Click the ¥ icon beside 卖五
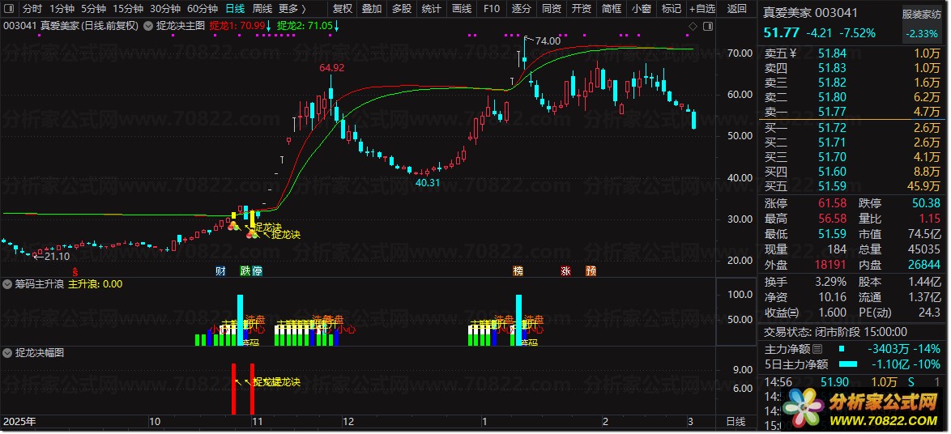 793,53
